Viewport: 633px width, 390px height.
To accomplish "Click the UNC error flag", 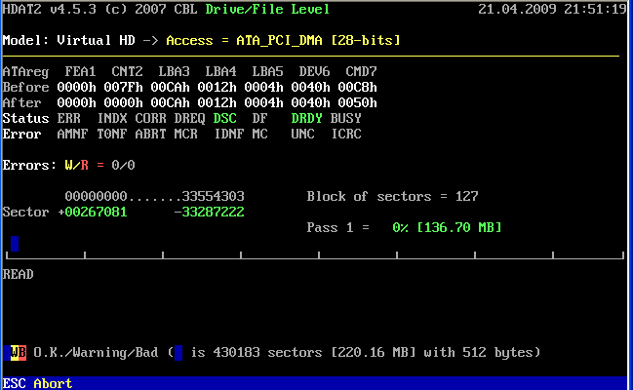I will tap(302, 134).
